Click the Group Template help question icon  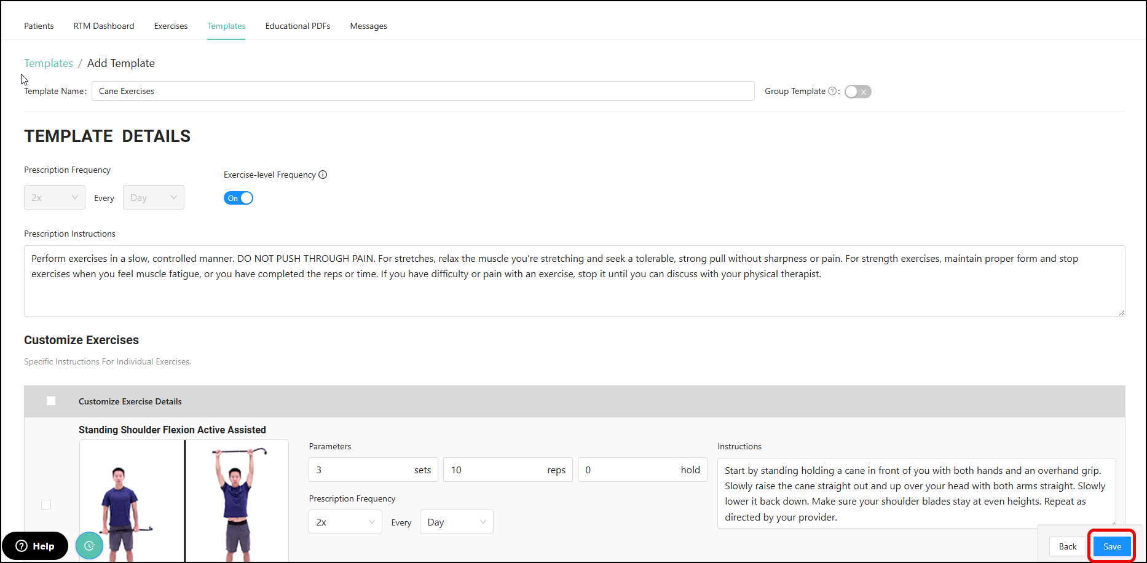coord(832,92)
